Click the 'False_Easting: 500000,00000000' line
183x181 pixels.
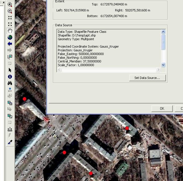pyautogui.click(x=81, y=54)
